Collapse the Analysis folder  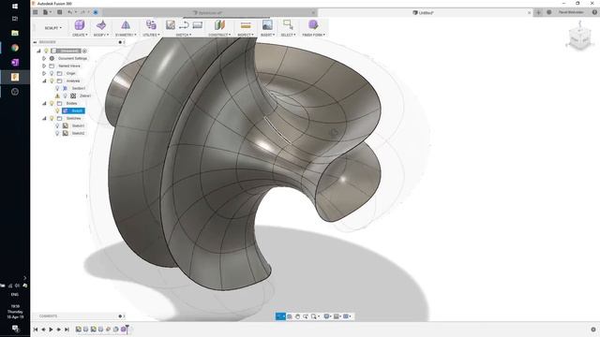pyautogui.click(x=44, y=81)
